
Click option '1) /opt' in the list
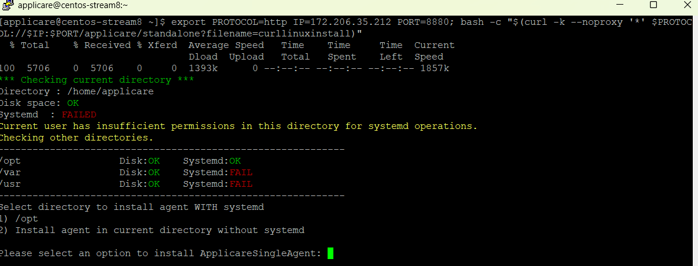point(19,219)
